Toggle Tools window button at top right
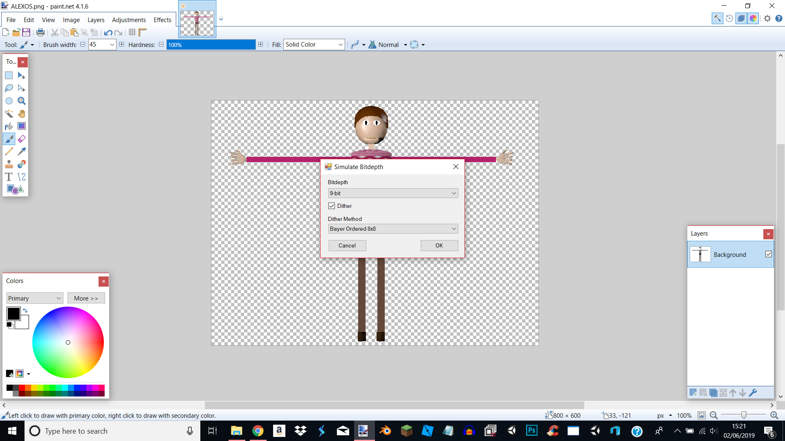This screenshot has height=441, width=785. (x=717, y=18)
